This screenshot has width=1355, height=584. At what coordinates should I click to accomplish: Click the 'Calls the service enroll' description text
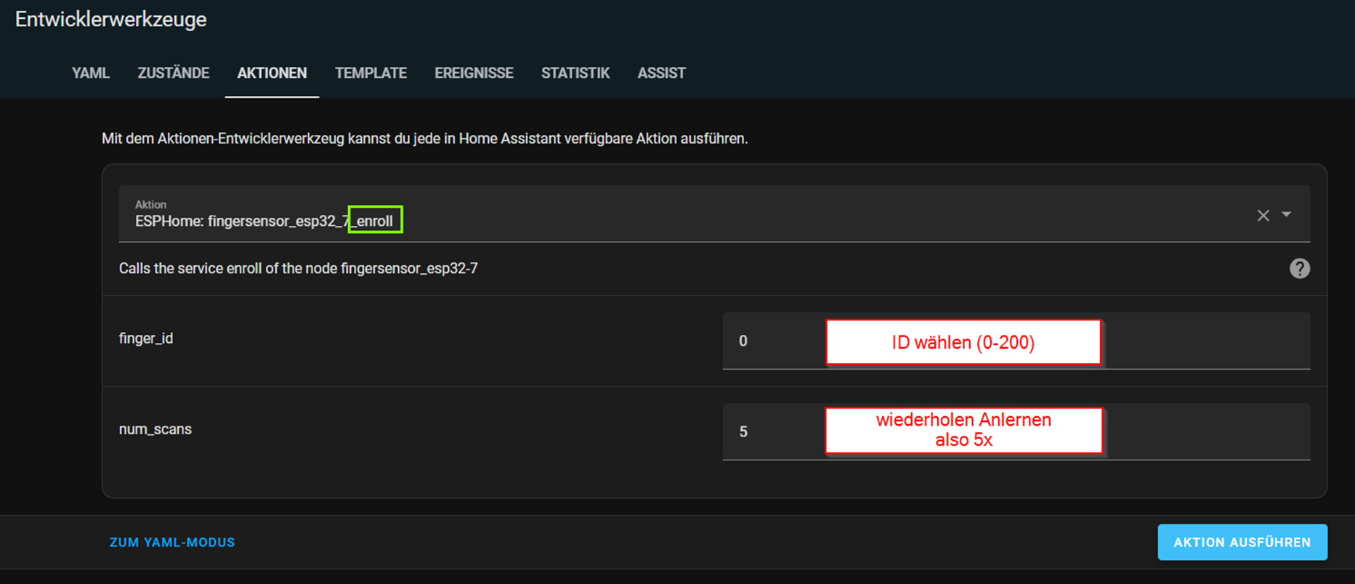[x=298, y=269]
